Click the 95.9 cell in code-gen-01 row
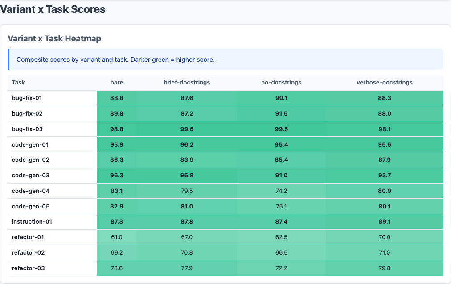Screen dimensions: 451x284 point(116,144)
